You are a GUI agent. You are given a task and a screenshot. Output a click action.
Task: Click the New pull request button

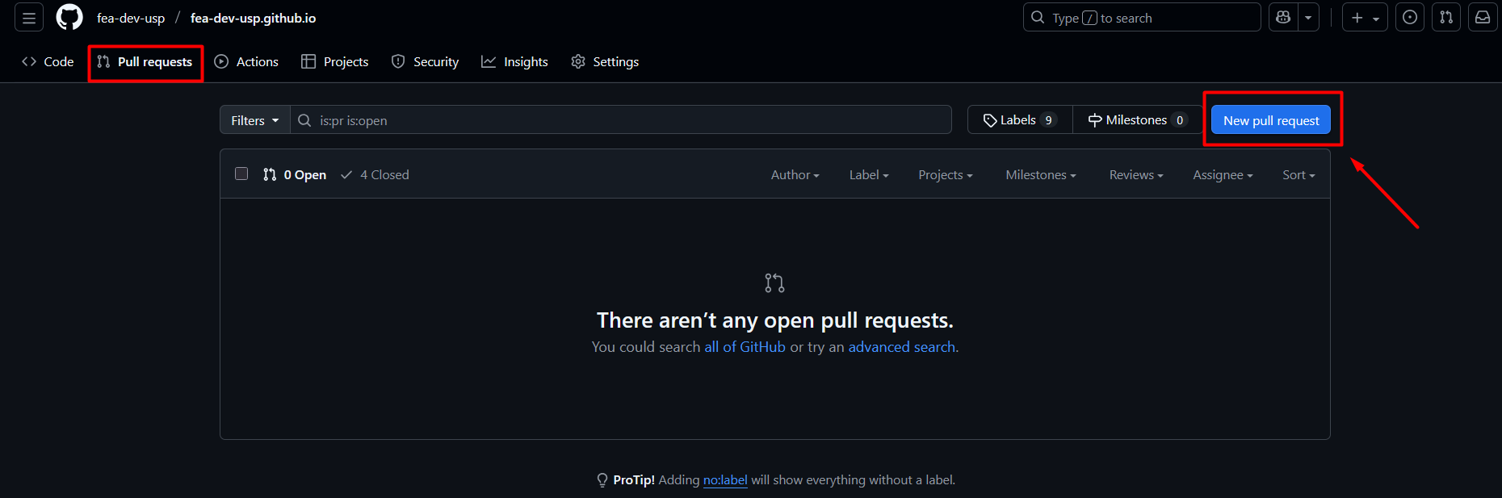tap(1270, 120)
